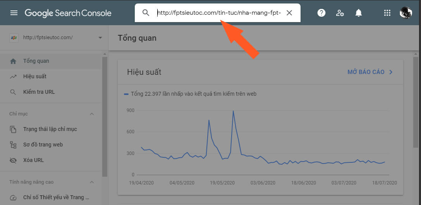Viewport: 421px width, 205px height.
Task: Click the crossed-eye icon beside Xóa URL
Action: (13, 161)
